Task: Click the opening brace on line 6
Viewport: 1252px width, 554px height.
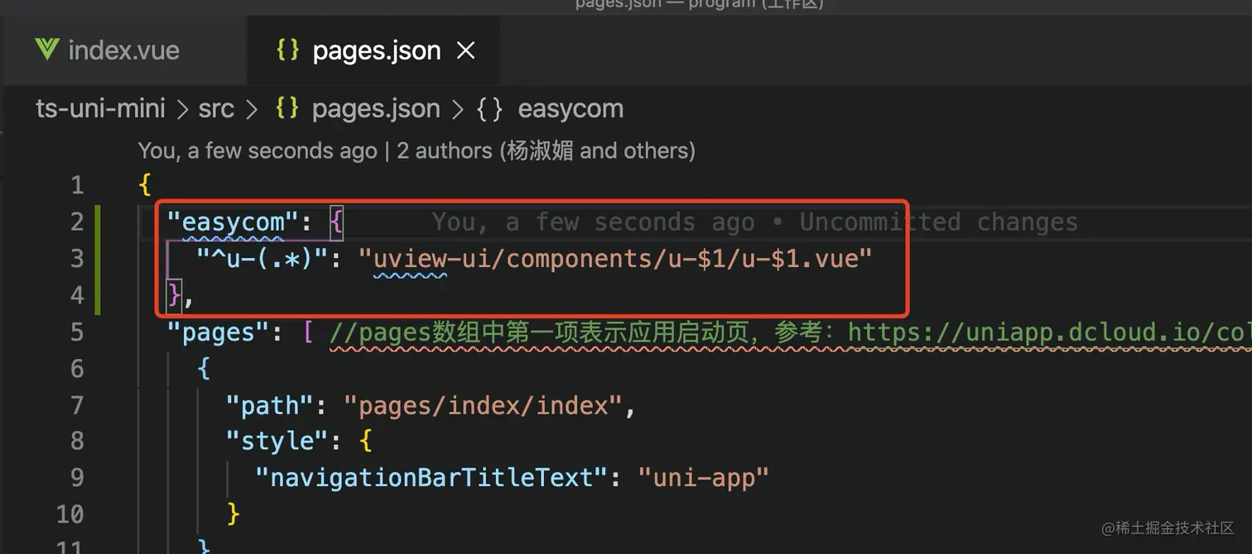Action: tap(204, 369)
